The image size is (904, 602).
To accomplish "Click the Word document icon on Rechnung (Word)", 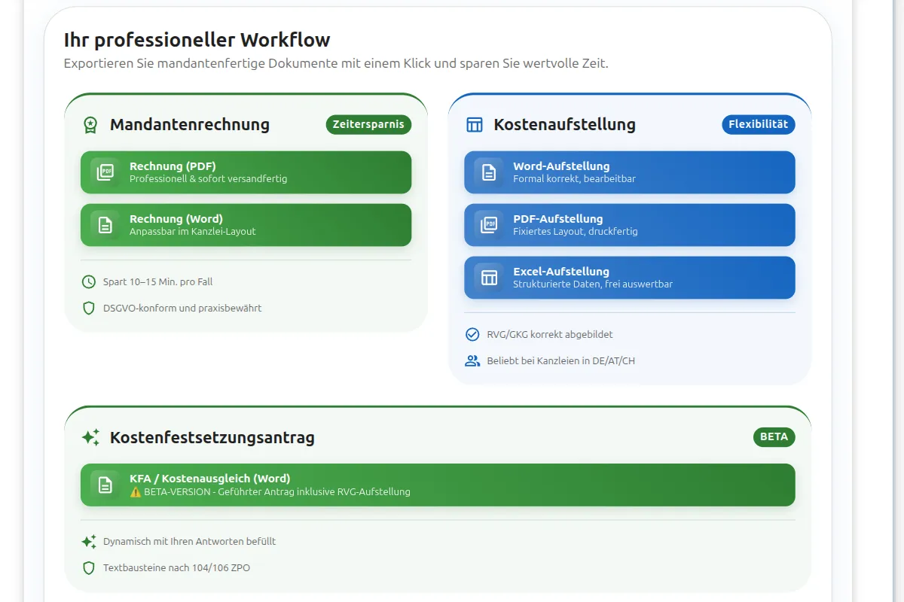I will (x=105, y=224).
